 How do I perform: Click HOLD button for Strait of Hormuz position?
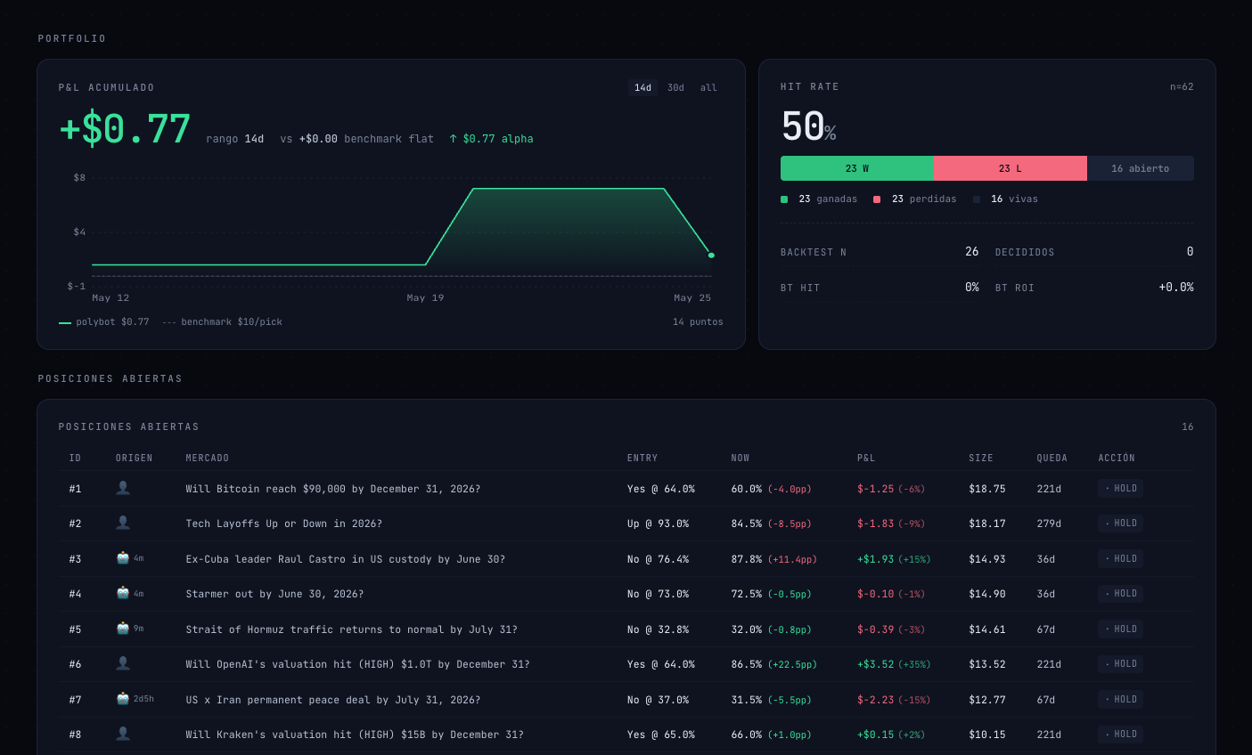1121,629
